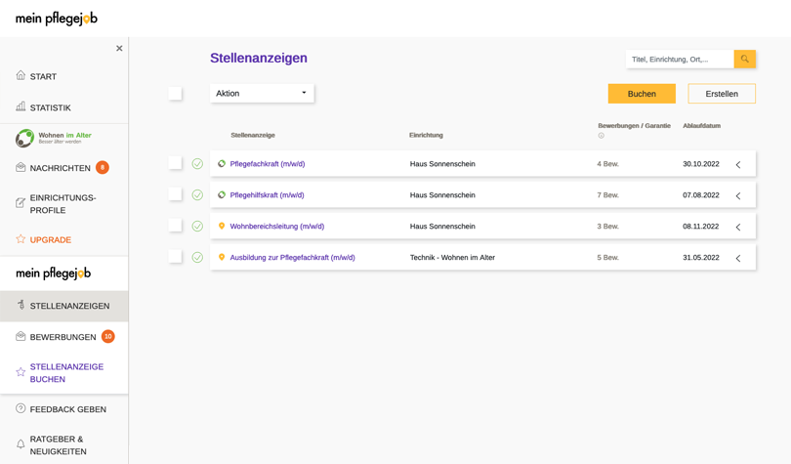The width and height of the screenshot is (791, 464).
Task: Go to Stellenanzeige buchen in sidebar
Action: click(x=66, y=373)
